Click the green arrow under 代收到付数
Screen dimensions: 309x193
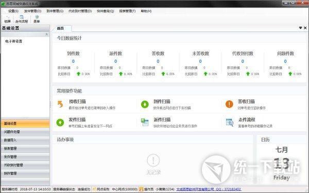point(248,74)
